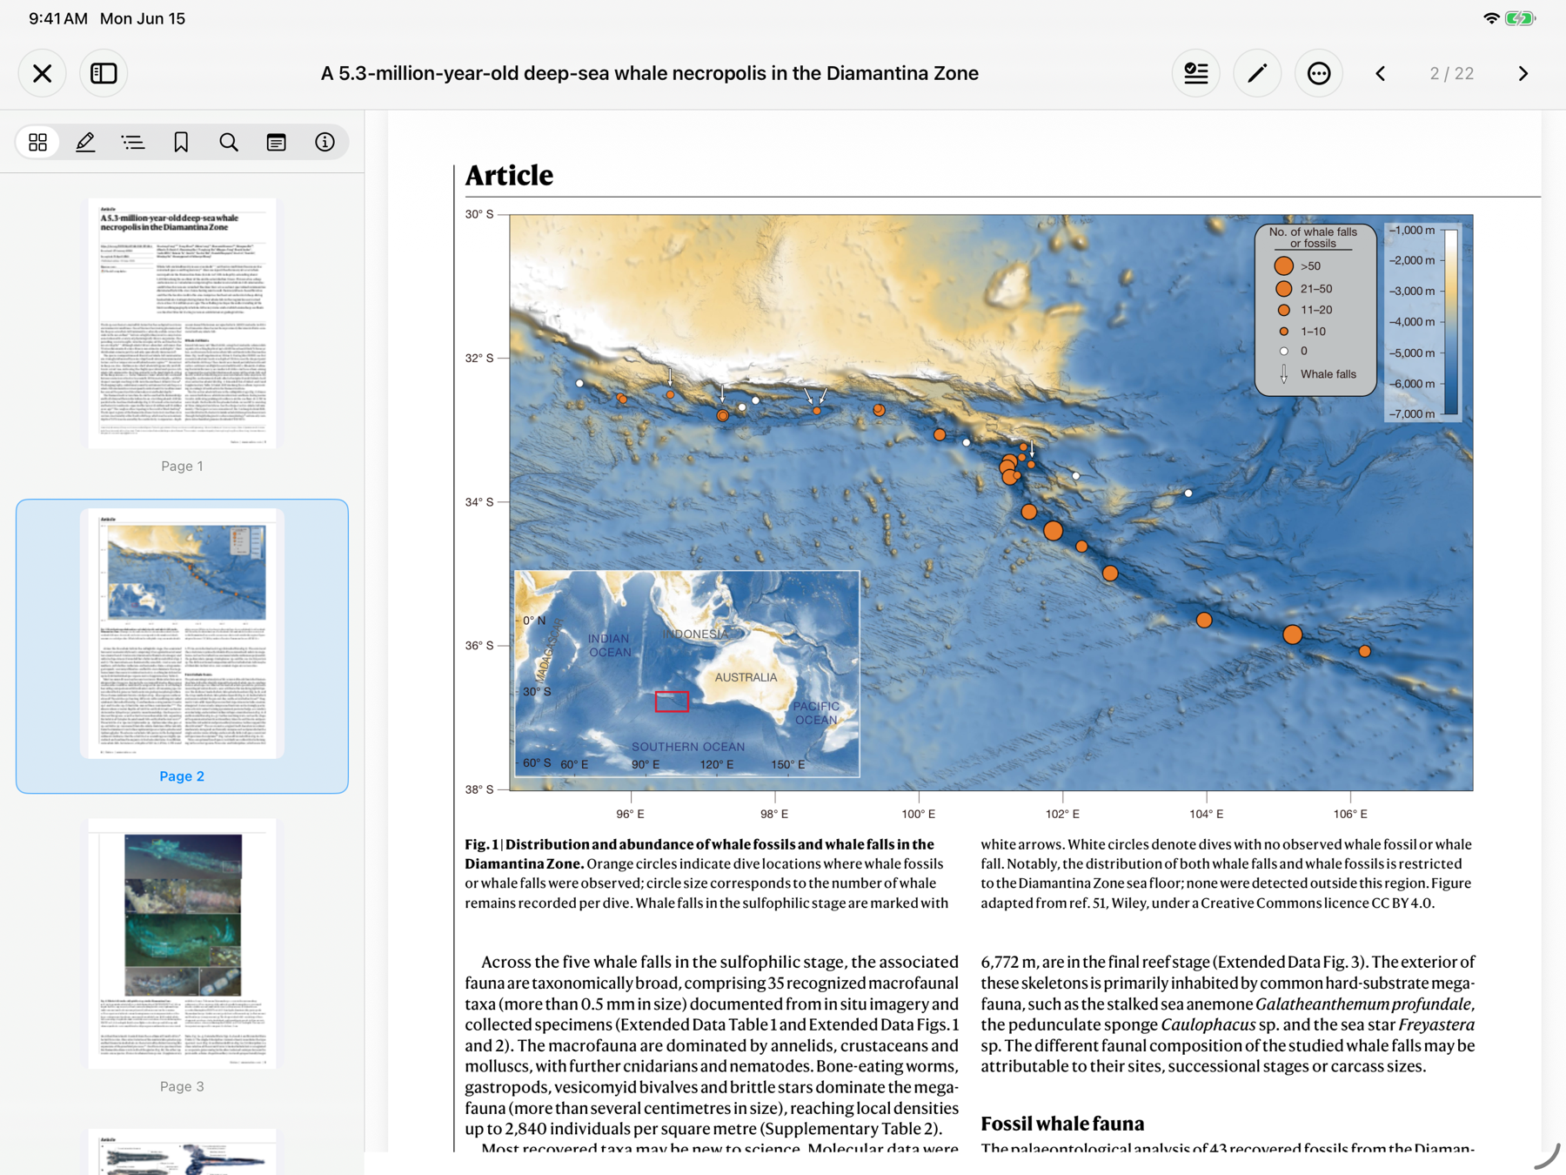
Task: Select the page number indicator 2 / 22
Action: [1452, 73]
